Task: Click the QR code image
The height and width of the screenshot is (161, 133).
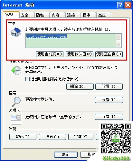Action: tap(116, 139)
